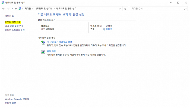Open 미디어 스트리밍 옵션
The height and width of the screenshot is (108, 190).
click(x=15, y=30)
